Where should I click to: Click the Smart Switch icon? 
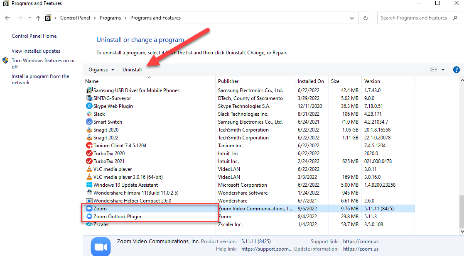pyautogui.click(x=89, y=122)
